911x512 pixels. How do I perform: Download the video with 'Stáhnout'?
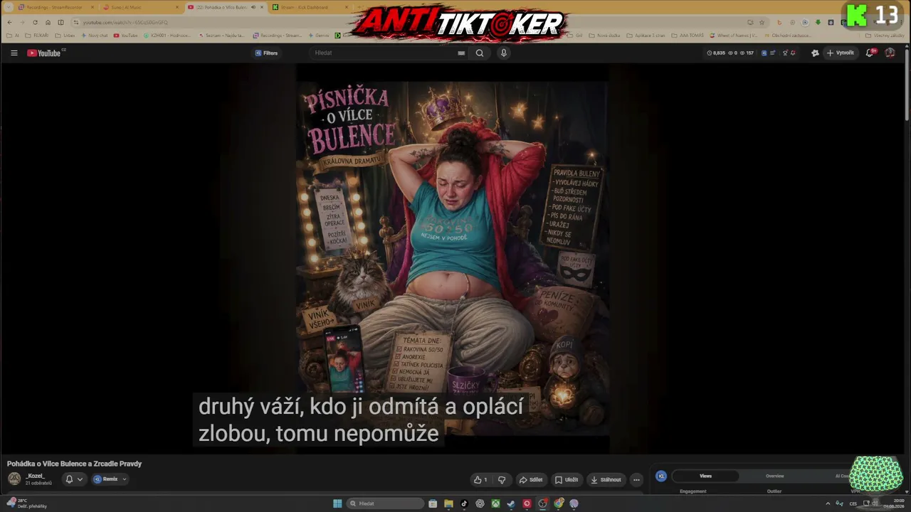coord(606,479)
